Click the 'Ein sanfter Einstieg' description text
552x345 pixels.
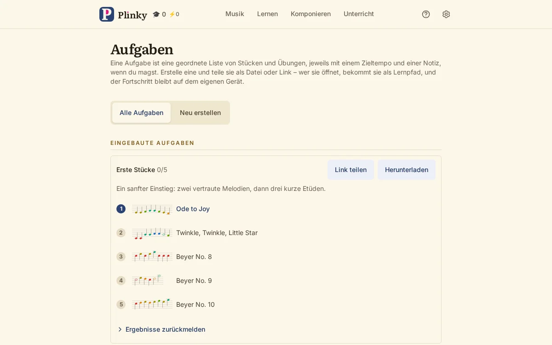tap(221, 189)
